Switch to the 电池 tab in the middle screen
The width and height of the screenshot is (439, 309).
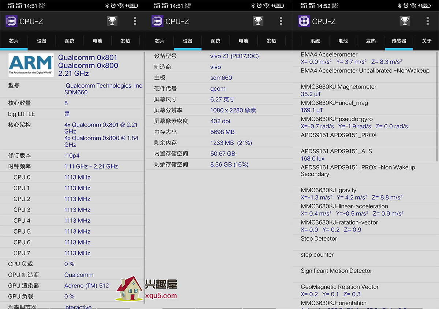click(243, 41)
